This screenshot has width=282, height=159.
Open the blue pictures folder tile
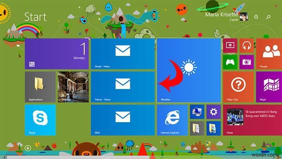(213, 128)
